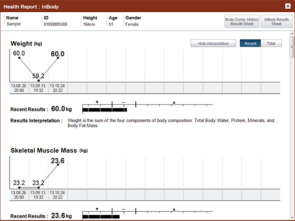The width and height of the screenshot is (295, 221).
Task: Click the vertical scrollbar thumb
Action: click(x=292, y=47)
